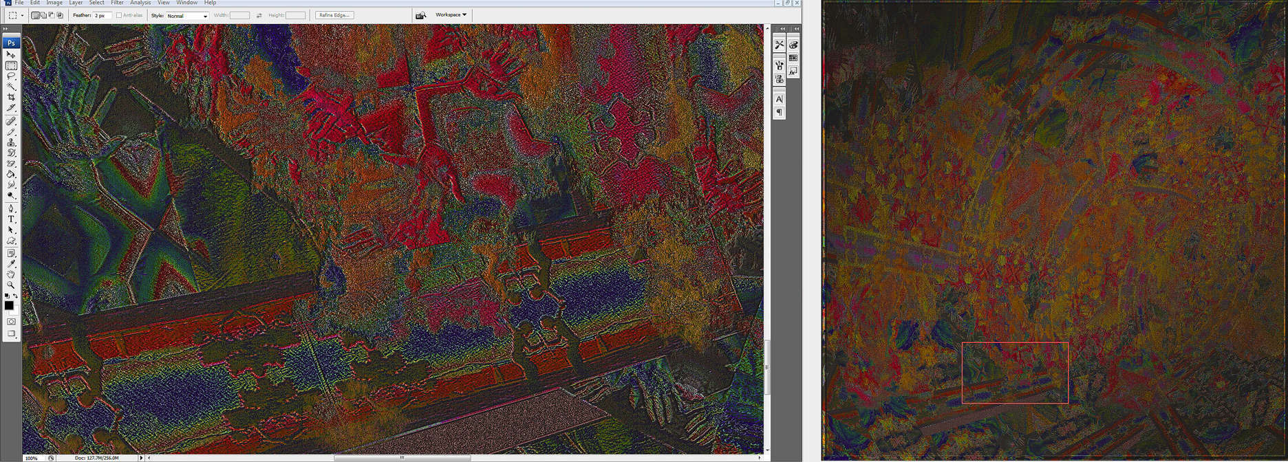Open the Tool Presets panel icon

pos(779,45)
